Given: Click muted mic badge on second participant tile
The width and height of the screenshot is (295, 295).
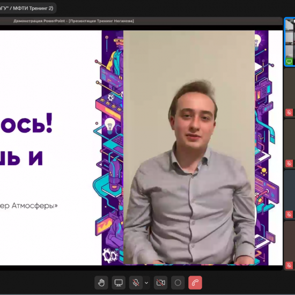Looking at the screenshot, I should click(289, 112).
